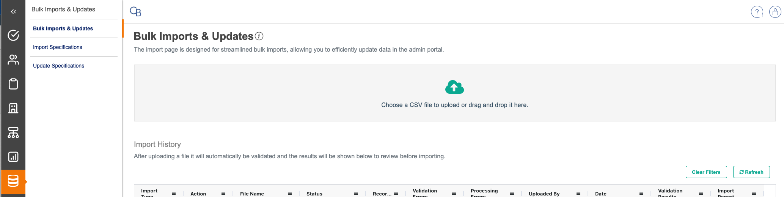Image resolution: width=784 pixels, height=197 pixels.
Task: Click the CSV upload drop zone
Action: [x=454, y=93]
